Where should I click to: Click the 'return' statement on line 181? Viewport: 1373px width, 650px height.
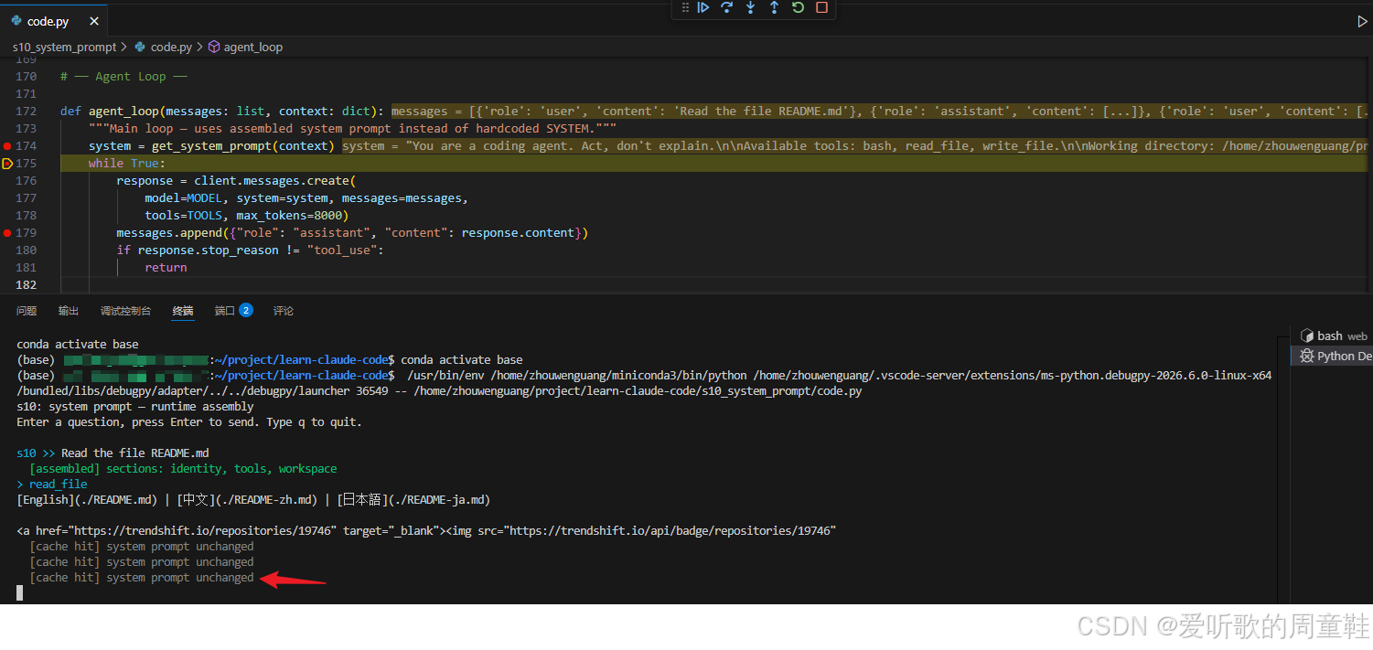[x=166, y=268]
